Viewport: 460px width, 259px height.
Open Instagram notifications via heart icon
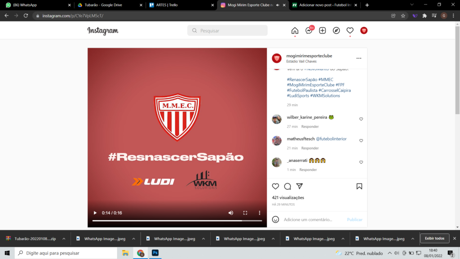pos(350,31)
